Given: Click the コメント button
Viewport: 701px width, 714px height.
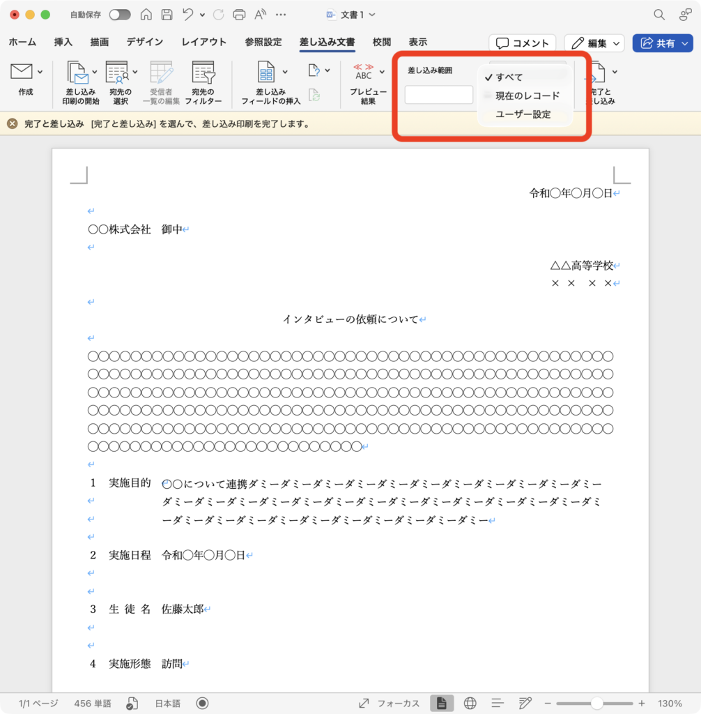Looking at the screenshot, I should [x=522, y=43].
